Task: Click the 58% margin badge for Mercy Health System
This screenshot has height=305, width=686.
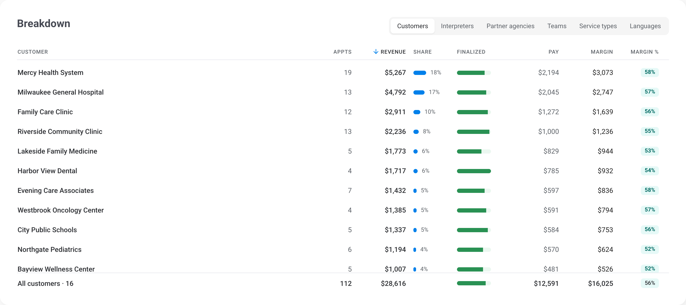Action: pos(650,72)
